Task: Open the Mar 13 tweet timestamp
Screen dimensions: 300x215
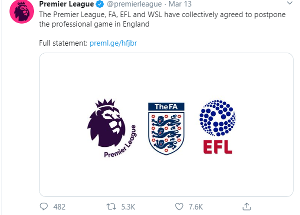Action: tap(180, 4)
